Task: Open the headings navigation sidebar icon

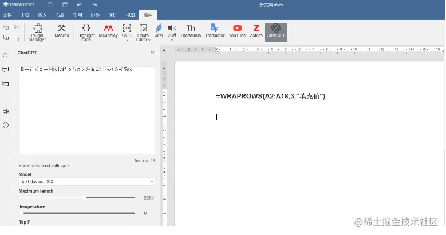Action: coord(6,97)
